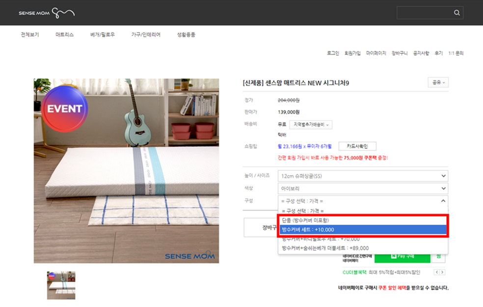Open the 생활용품 category
483x307 pixels.
point(186,34)
